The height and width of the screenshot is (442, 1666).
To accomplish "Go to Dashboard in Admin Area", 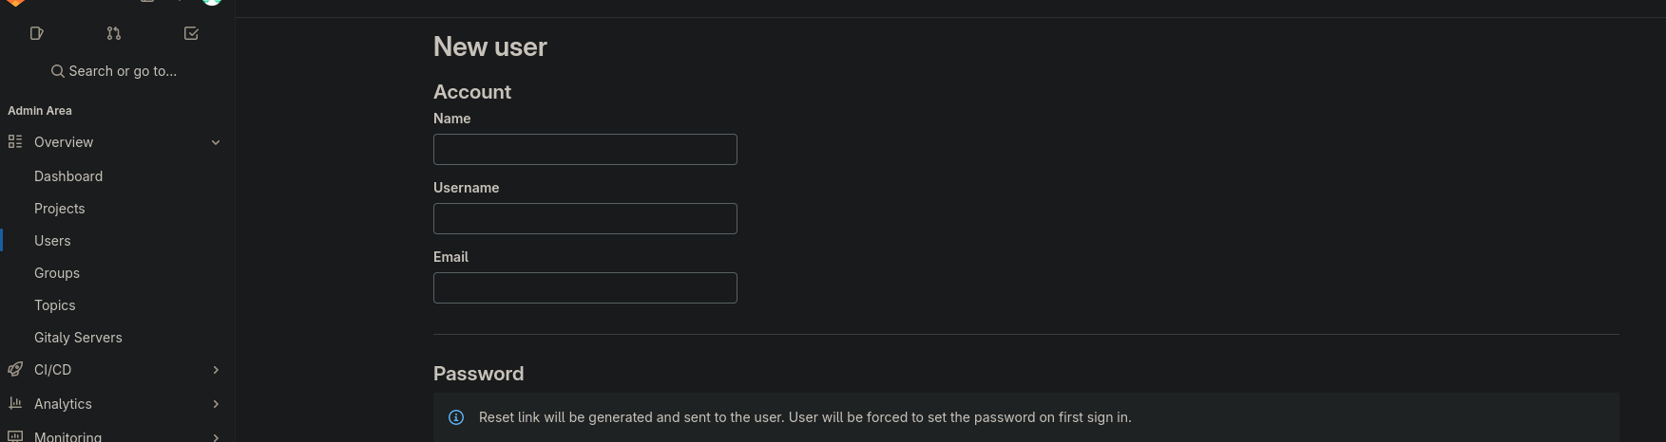I will (68, 176).
